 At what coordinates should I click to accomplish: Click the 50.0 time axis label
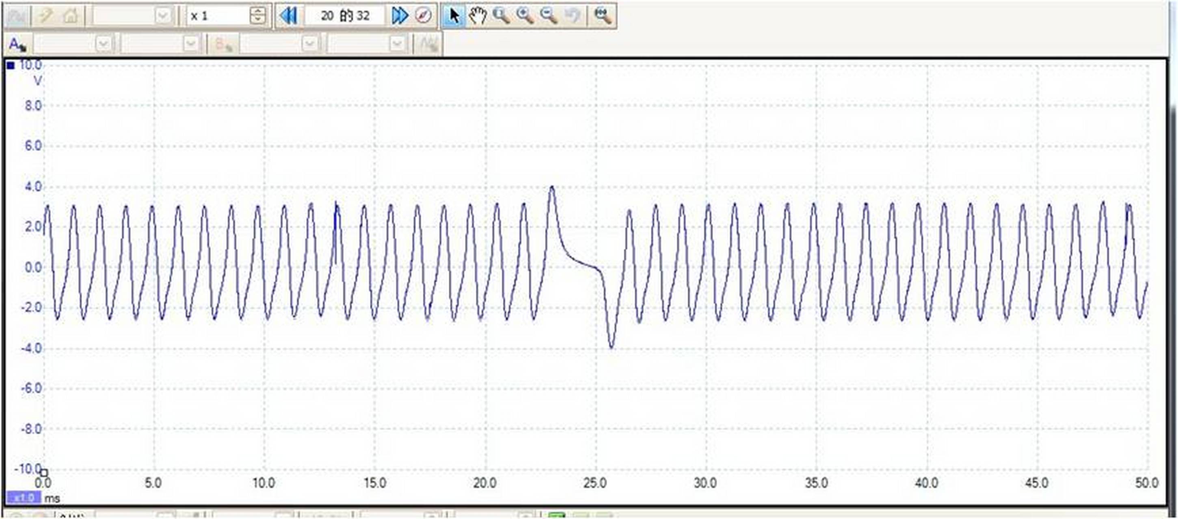(1147, 483)
